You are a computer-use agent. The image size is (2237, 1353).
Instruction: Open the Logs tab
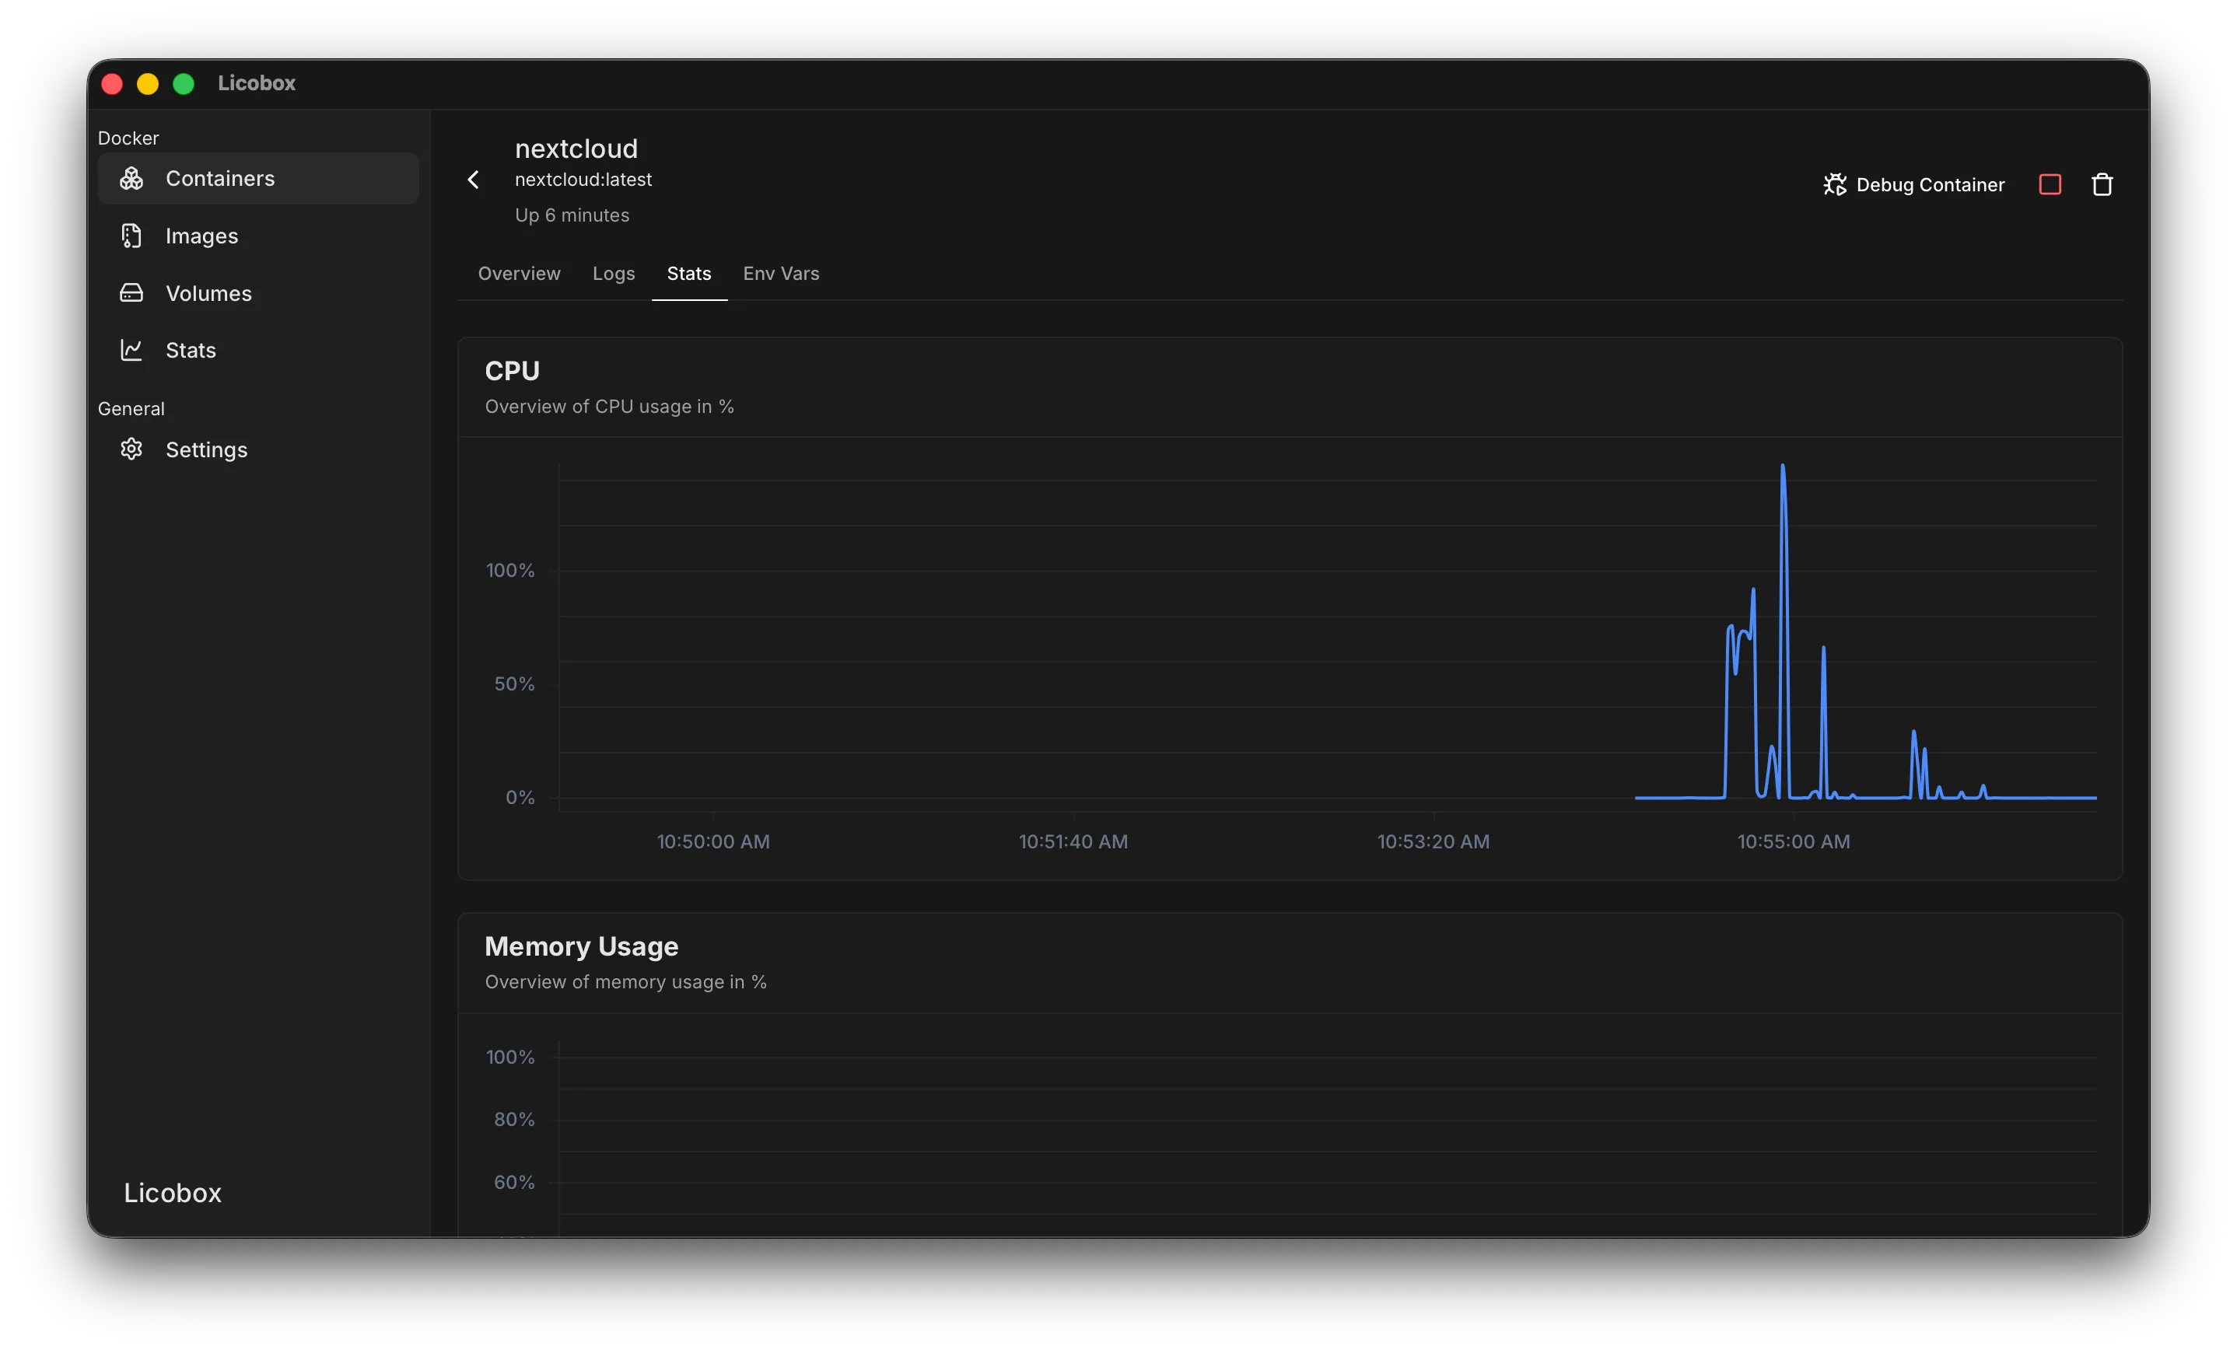(x=614, y=273)
